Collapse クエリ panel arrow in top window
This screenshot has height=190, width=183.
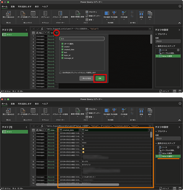pos(26,30)
